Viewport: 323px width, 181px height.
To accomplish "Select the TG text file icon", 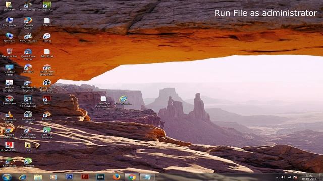I will pos(47,22).
